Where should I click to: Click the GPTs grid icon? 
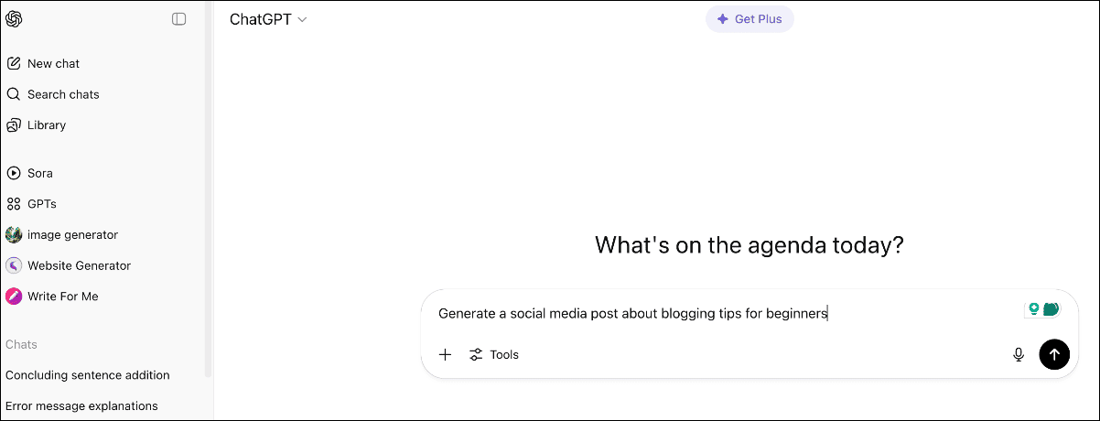14,204
